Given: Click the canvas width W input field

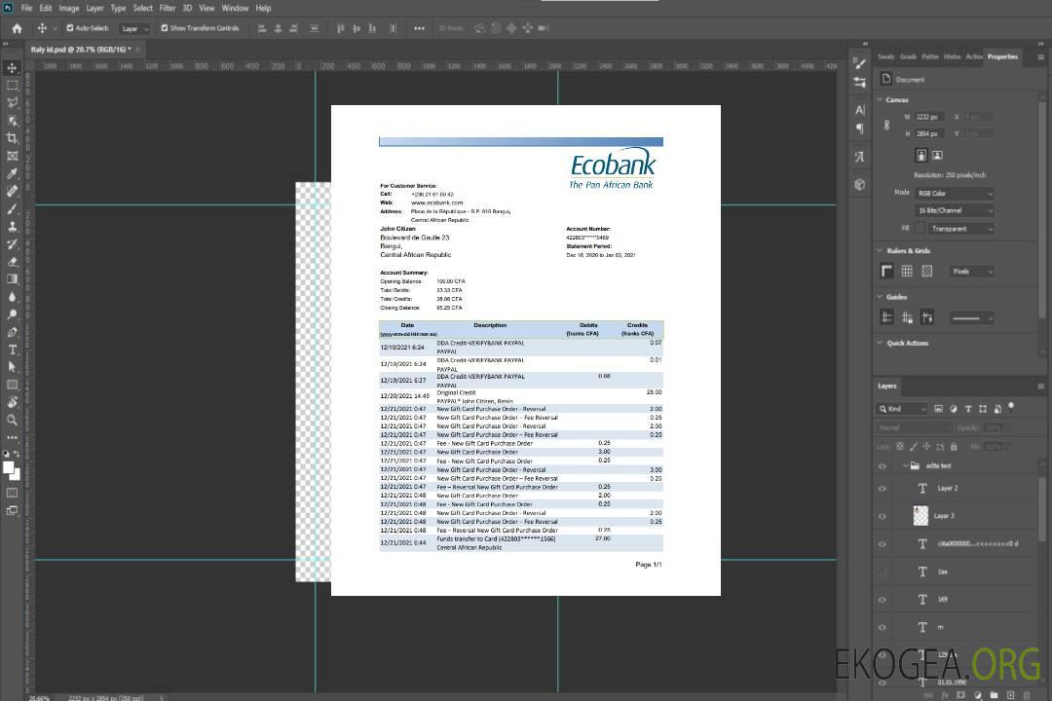Looking at the screenshot, I should [x=929, y=117].
